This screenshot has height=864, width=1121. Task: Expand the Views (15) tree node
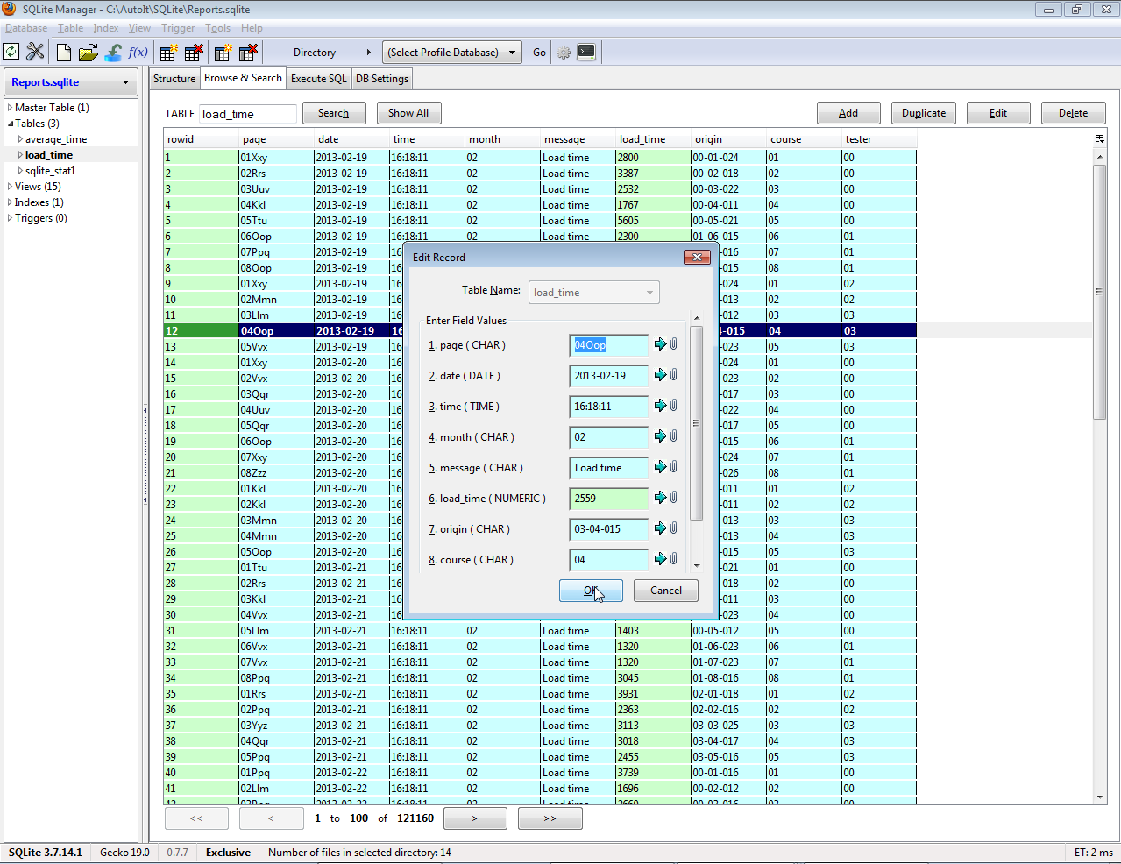pos(10,187)
